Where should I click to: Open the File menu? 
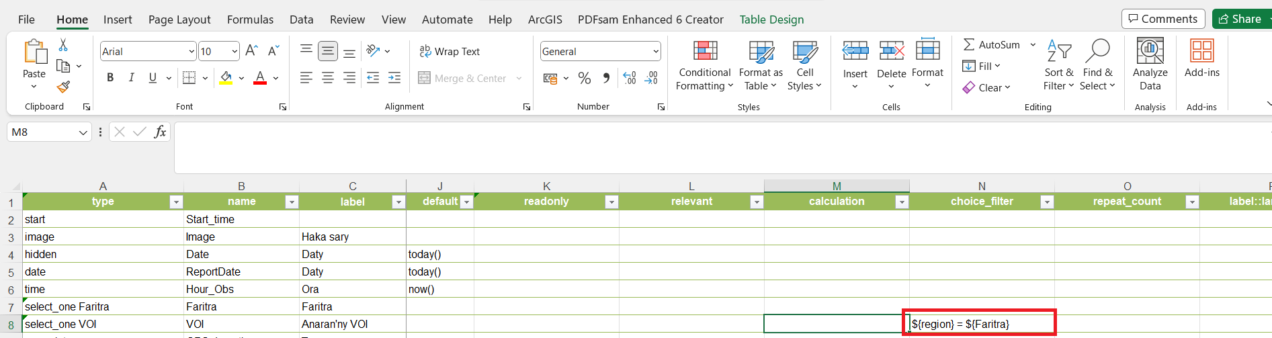tap(26, 19)
